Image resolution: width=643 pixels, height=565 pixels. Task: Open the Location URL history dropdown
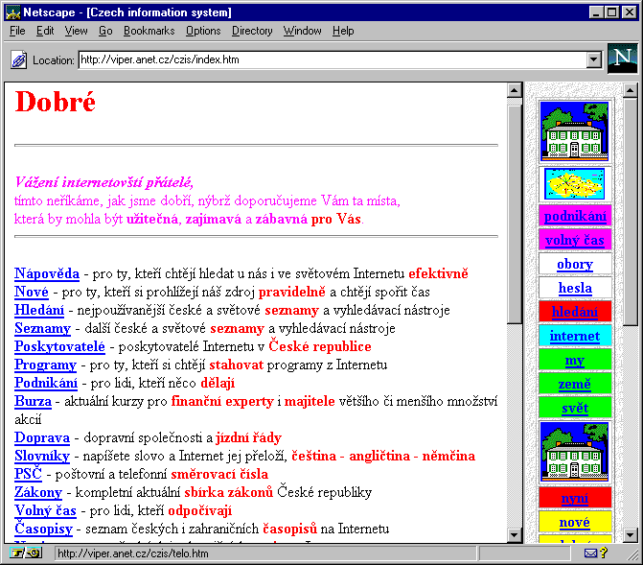[x=593, y=59]
